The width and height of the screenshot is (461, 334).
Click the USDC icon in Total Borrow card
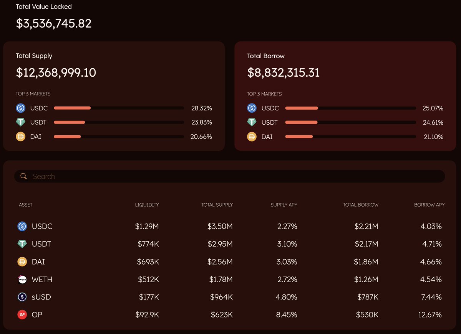[x=252, y=108]
